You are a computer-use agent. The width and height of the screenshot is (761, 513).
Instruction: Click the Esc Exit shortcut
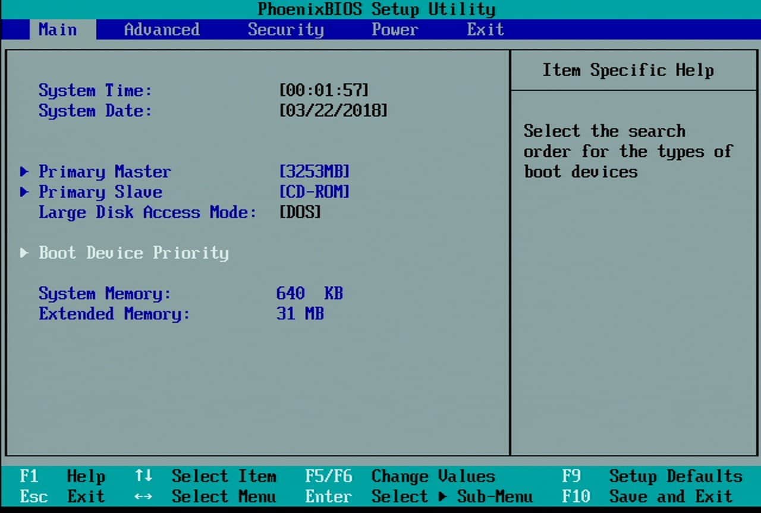62,497
